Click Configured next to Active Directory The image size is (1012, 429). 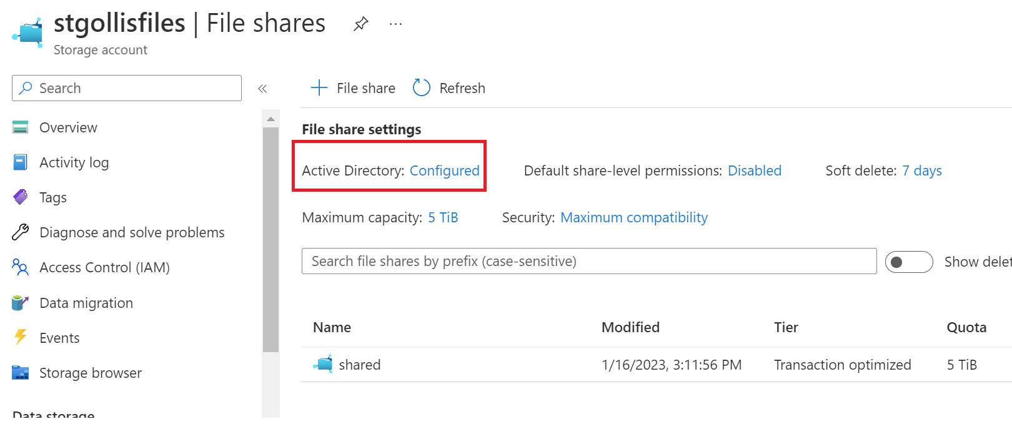tap(444, 170)
